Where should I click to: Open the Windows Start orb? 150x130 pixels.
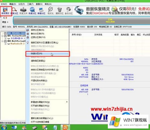pos(4,127)
